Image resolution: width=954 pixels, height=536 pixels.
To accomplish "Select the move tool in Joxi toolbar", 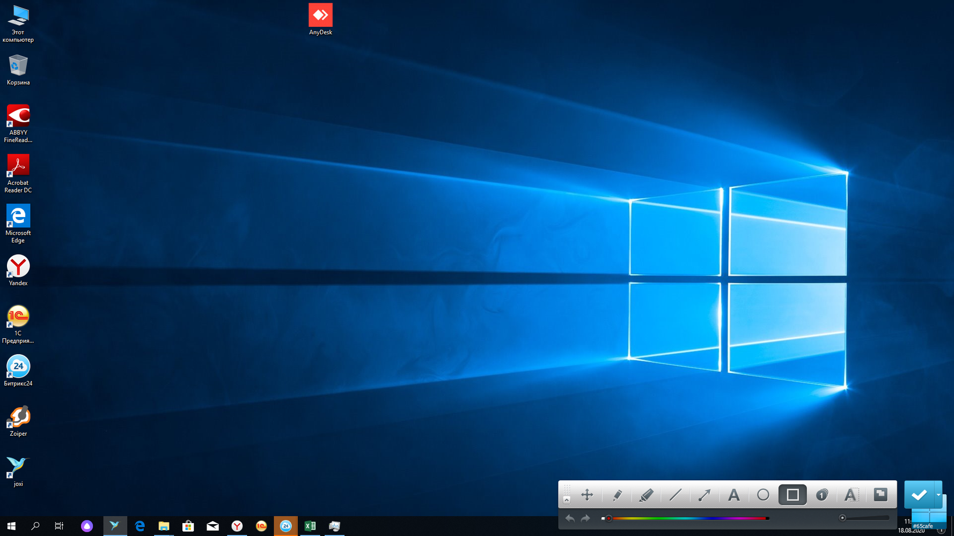I will click(x=587, y=495).
